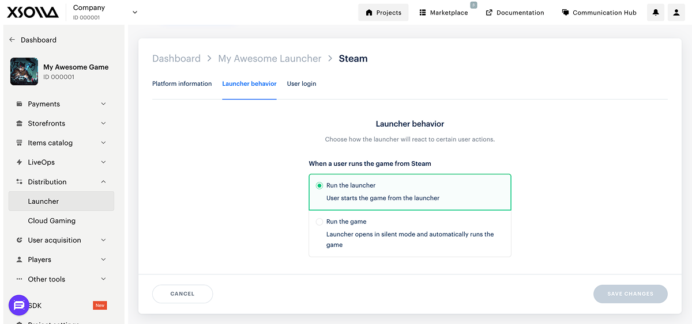
Task: Collapse the Distribution sidebar section
Action: pyautogui.click(x=103, y=182)
